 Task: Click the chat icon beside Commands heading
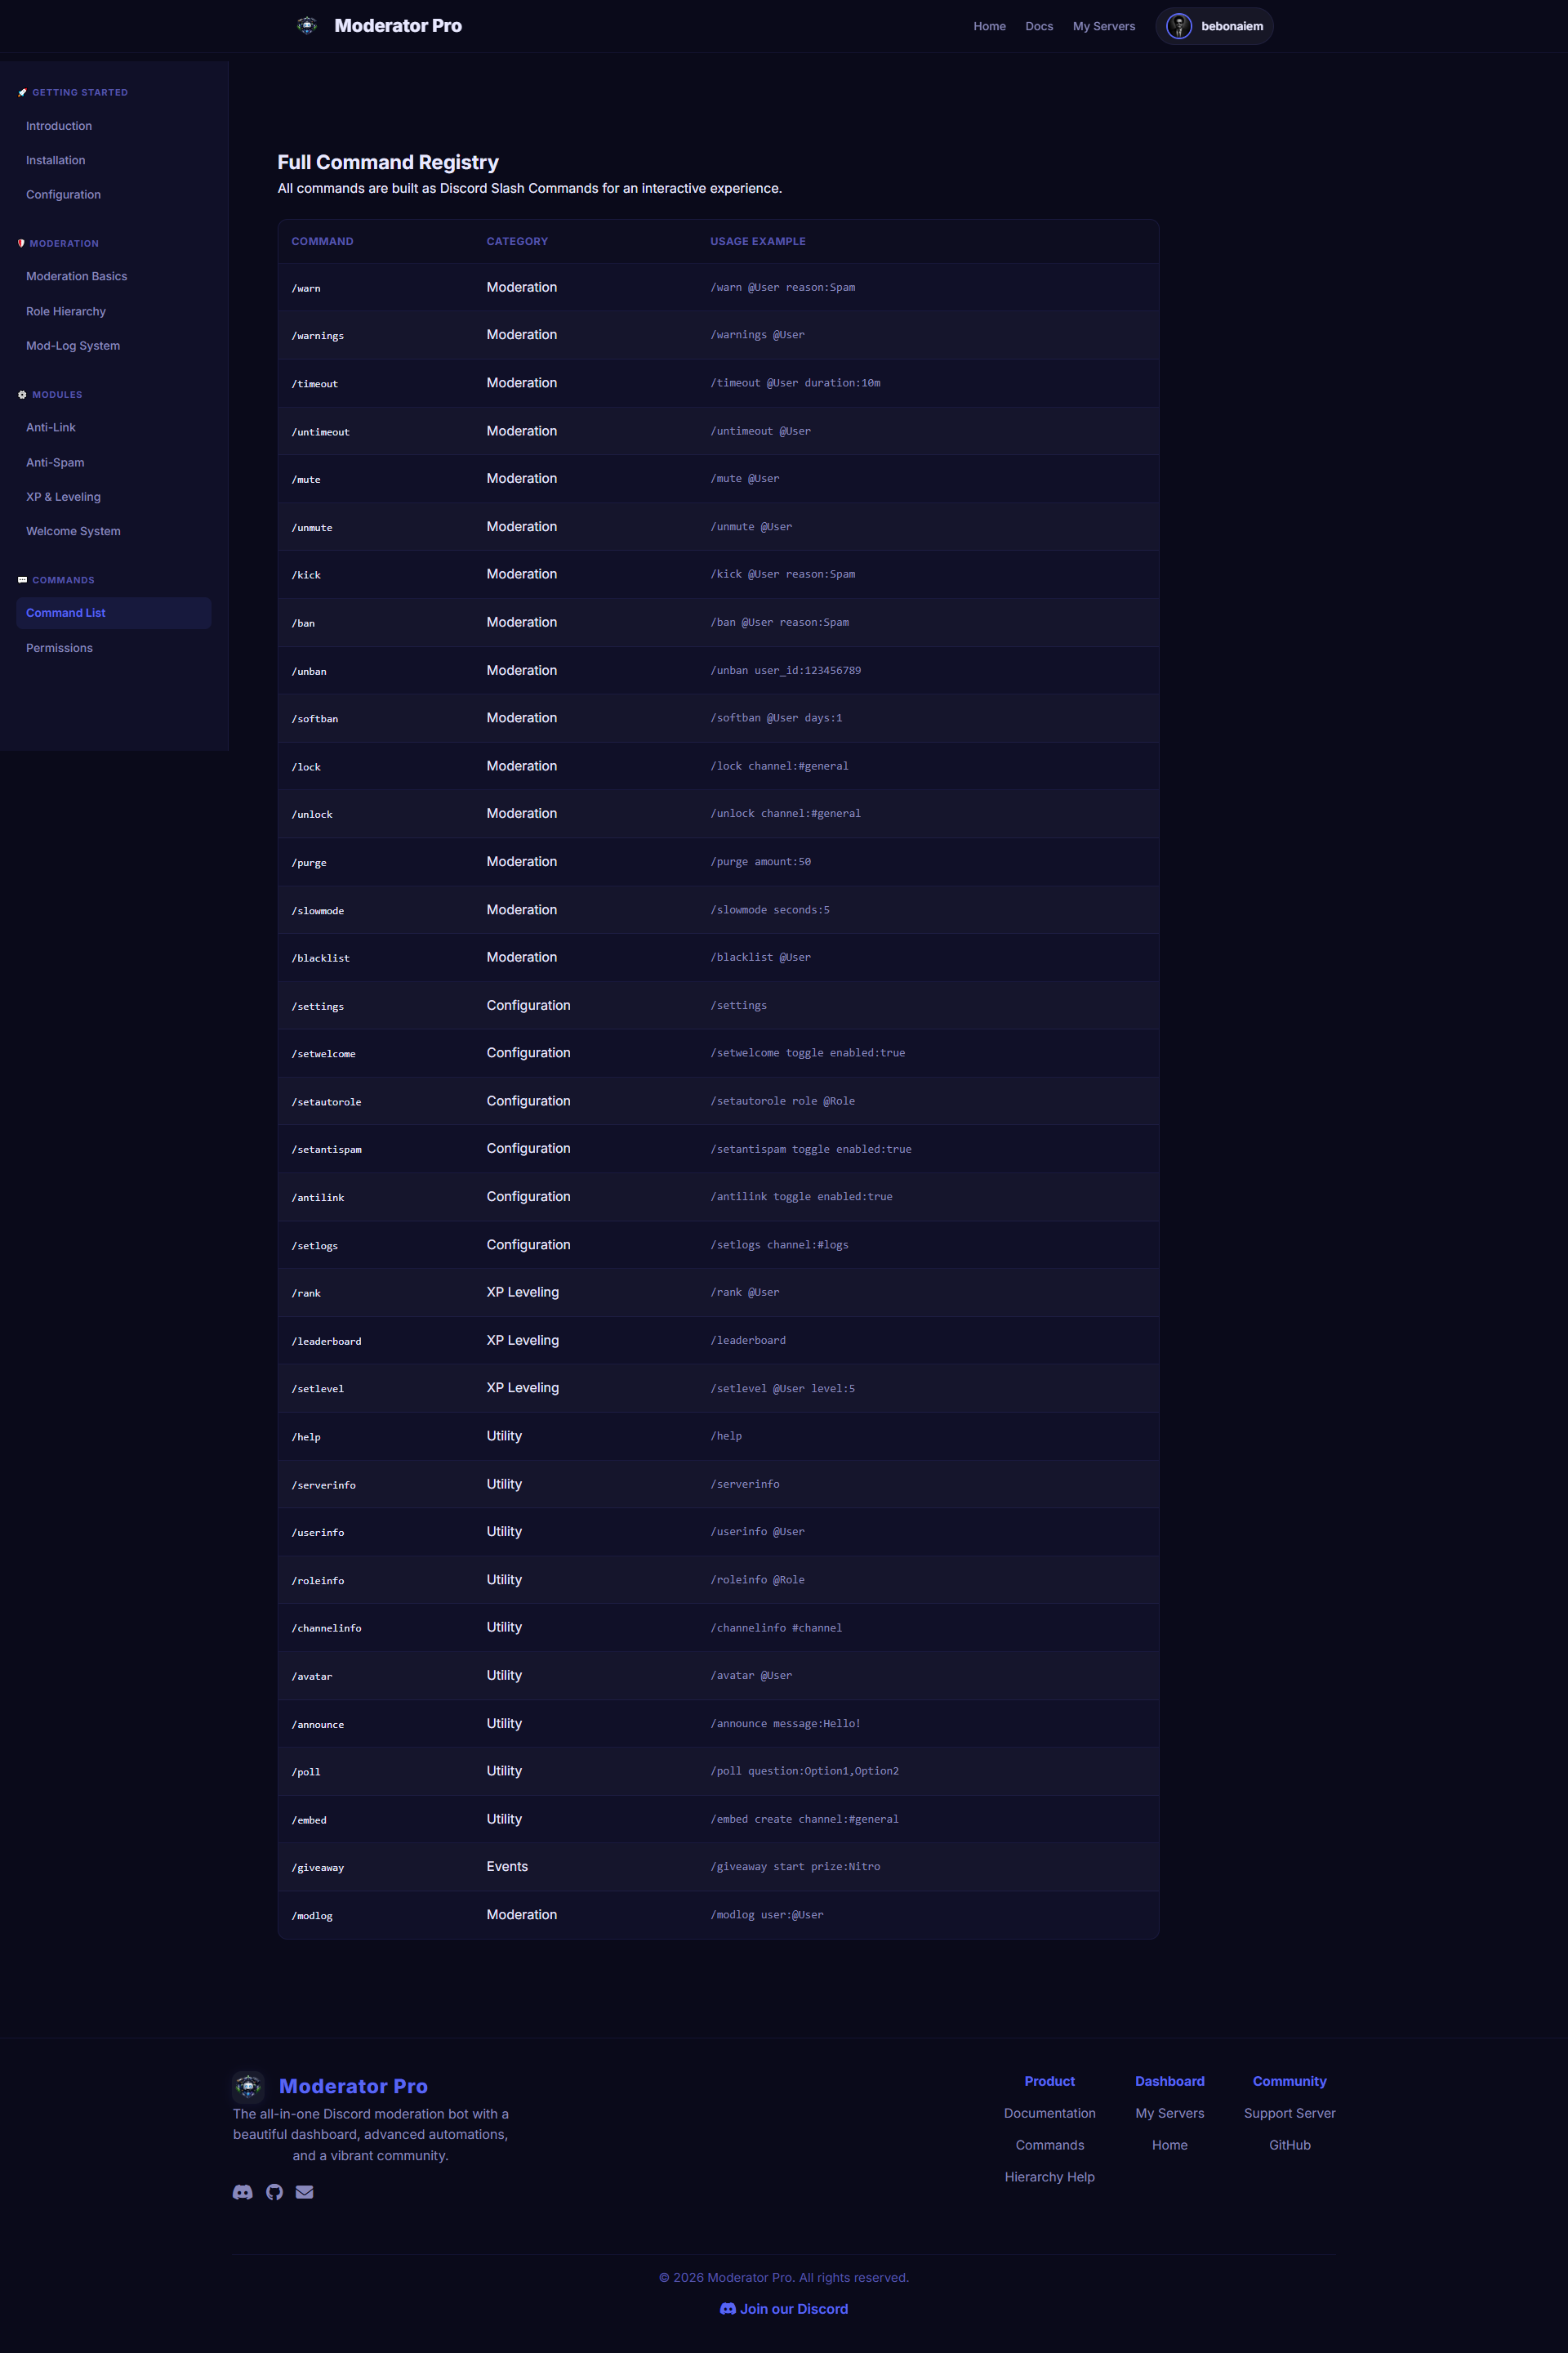pos(22,580)
